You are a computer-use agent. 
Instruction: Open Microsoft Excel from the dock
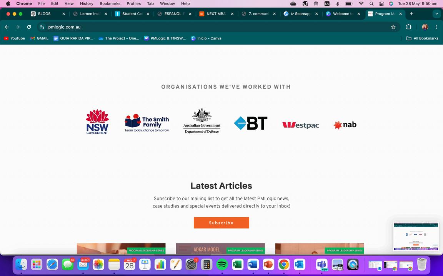coord(238,264)
